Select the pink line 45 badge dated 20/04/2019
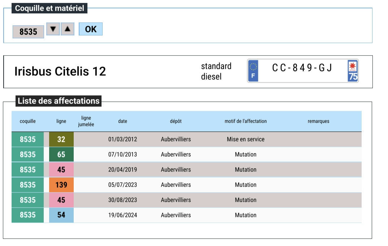This screenshot has height=246, width=388. [61, 169]
